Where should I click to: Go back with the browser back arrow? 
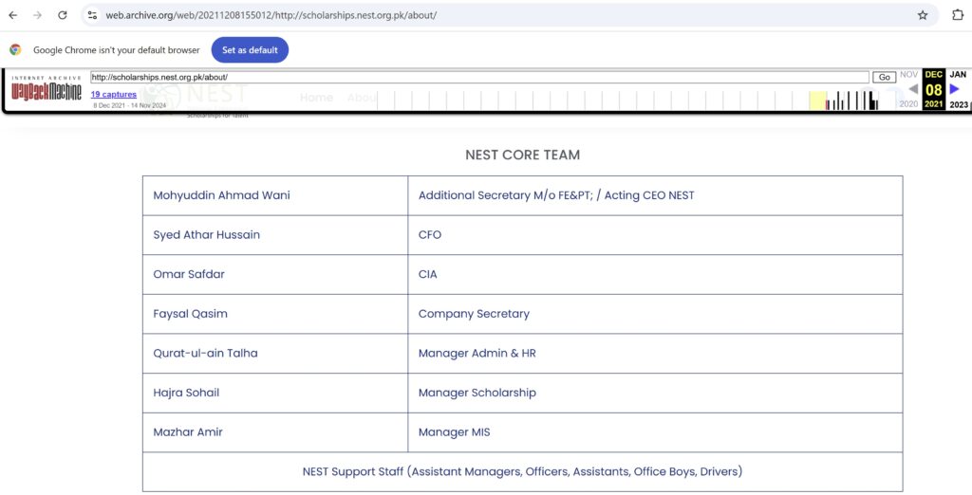tap(13, 15)
